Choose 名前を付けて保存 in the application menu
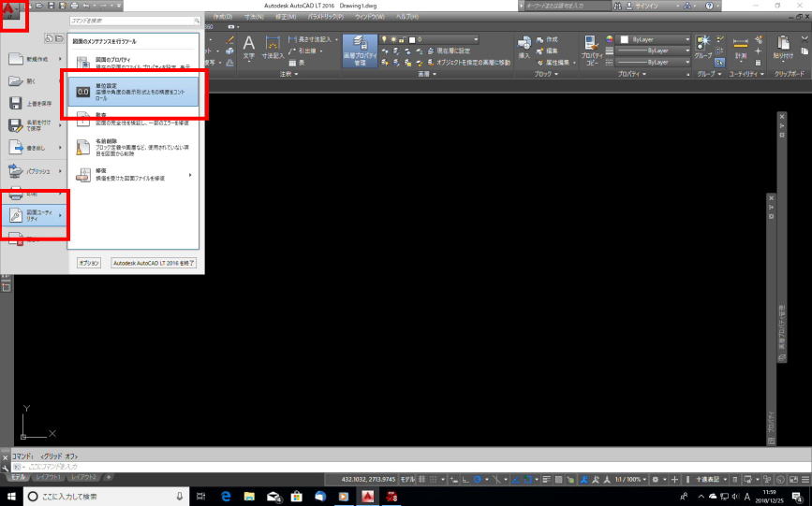Image resolution: width=812 pixels, height=506 pixels. (35, 125)
